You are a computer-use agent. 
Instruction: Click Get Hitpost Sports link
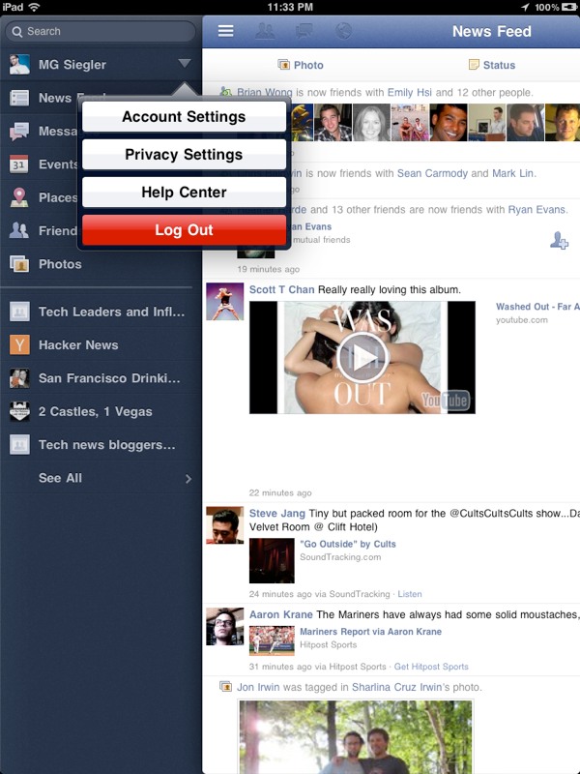point(431,667)
